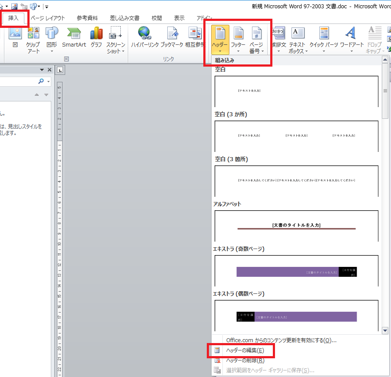Screen dimensions: 391x377
Task: Open the 挨拶文 greeting dropdown
Action: pos(279,40)
